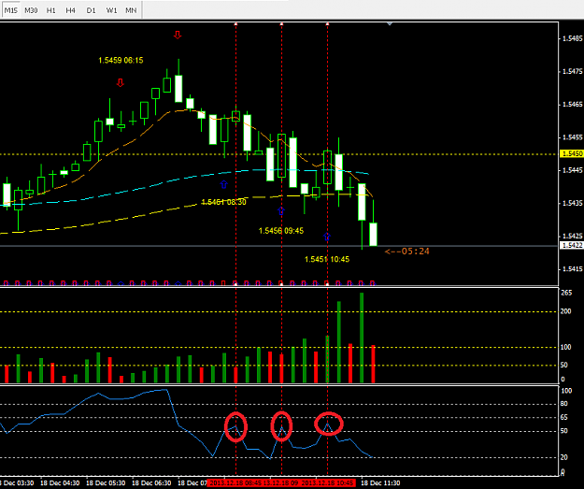Click the '1.5461 08:30' text label
Image resolution: width=584 pixels, height=489 pixels.
[223, 202]
